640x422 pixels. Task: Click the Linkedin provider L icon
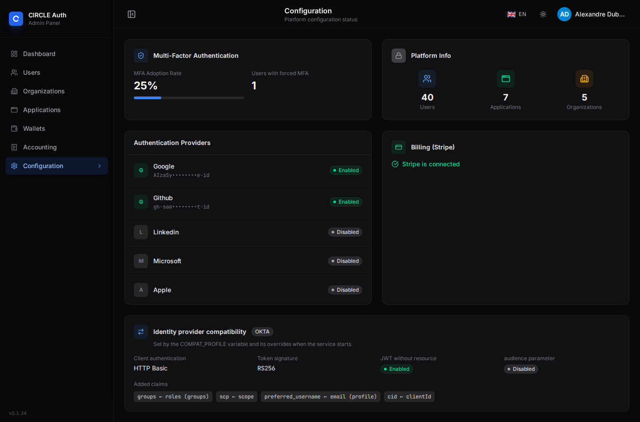coord(141,232)
